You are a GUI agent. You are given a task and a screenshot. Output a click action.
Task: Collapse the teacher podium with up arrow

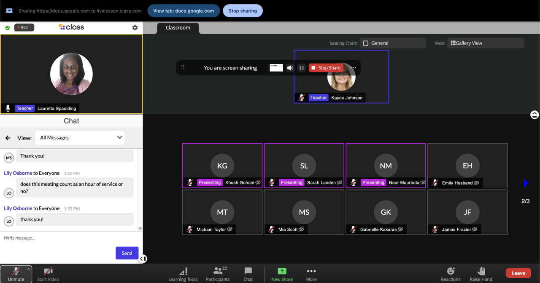[x=535, y=115]
